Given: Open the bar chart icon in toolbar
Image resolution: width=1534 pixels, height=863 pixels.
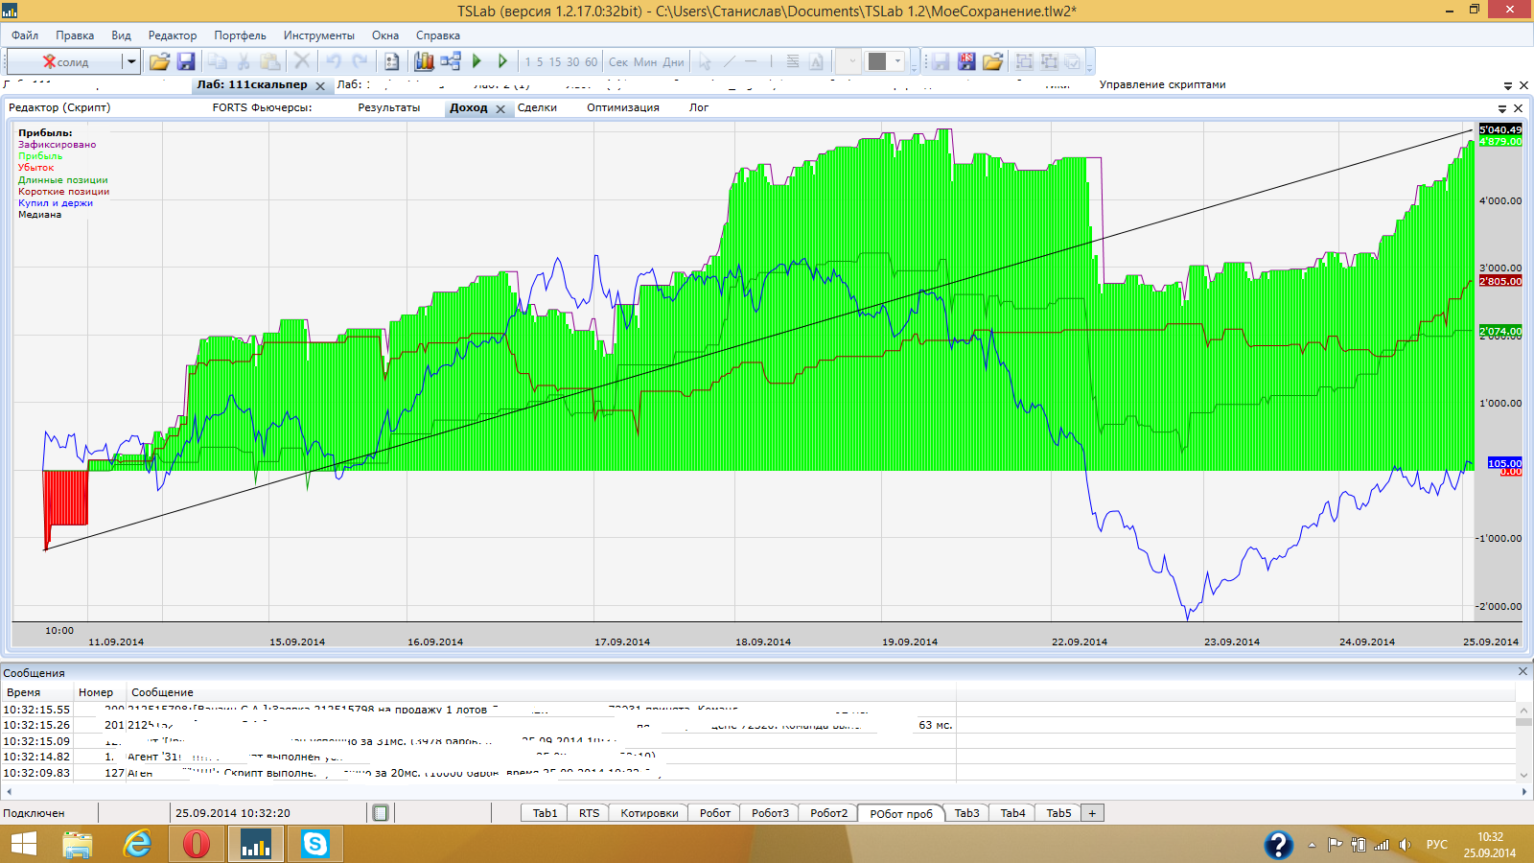Looking at the screenshot, I should (424, 61).
